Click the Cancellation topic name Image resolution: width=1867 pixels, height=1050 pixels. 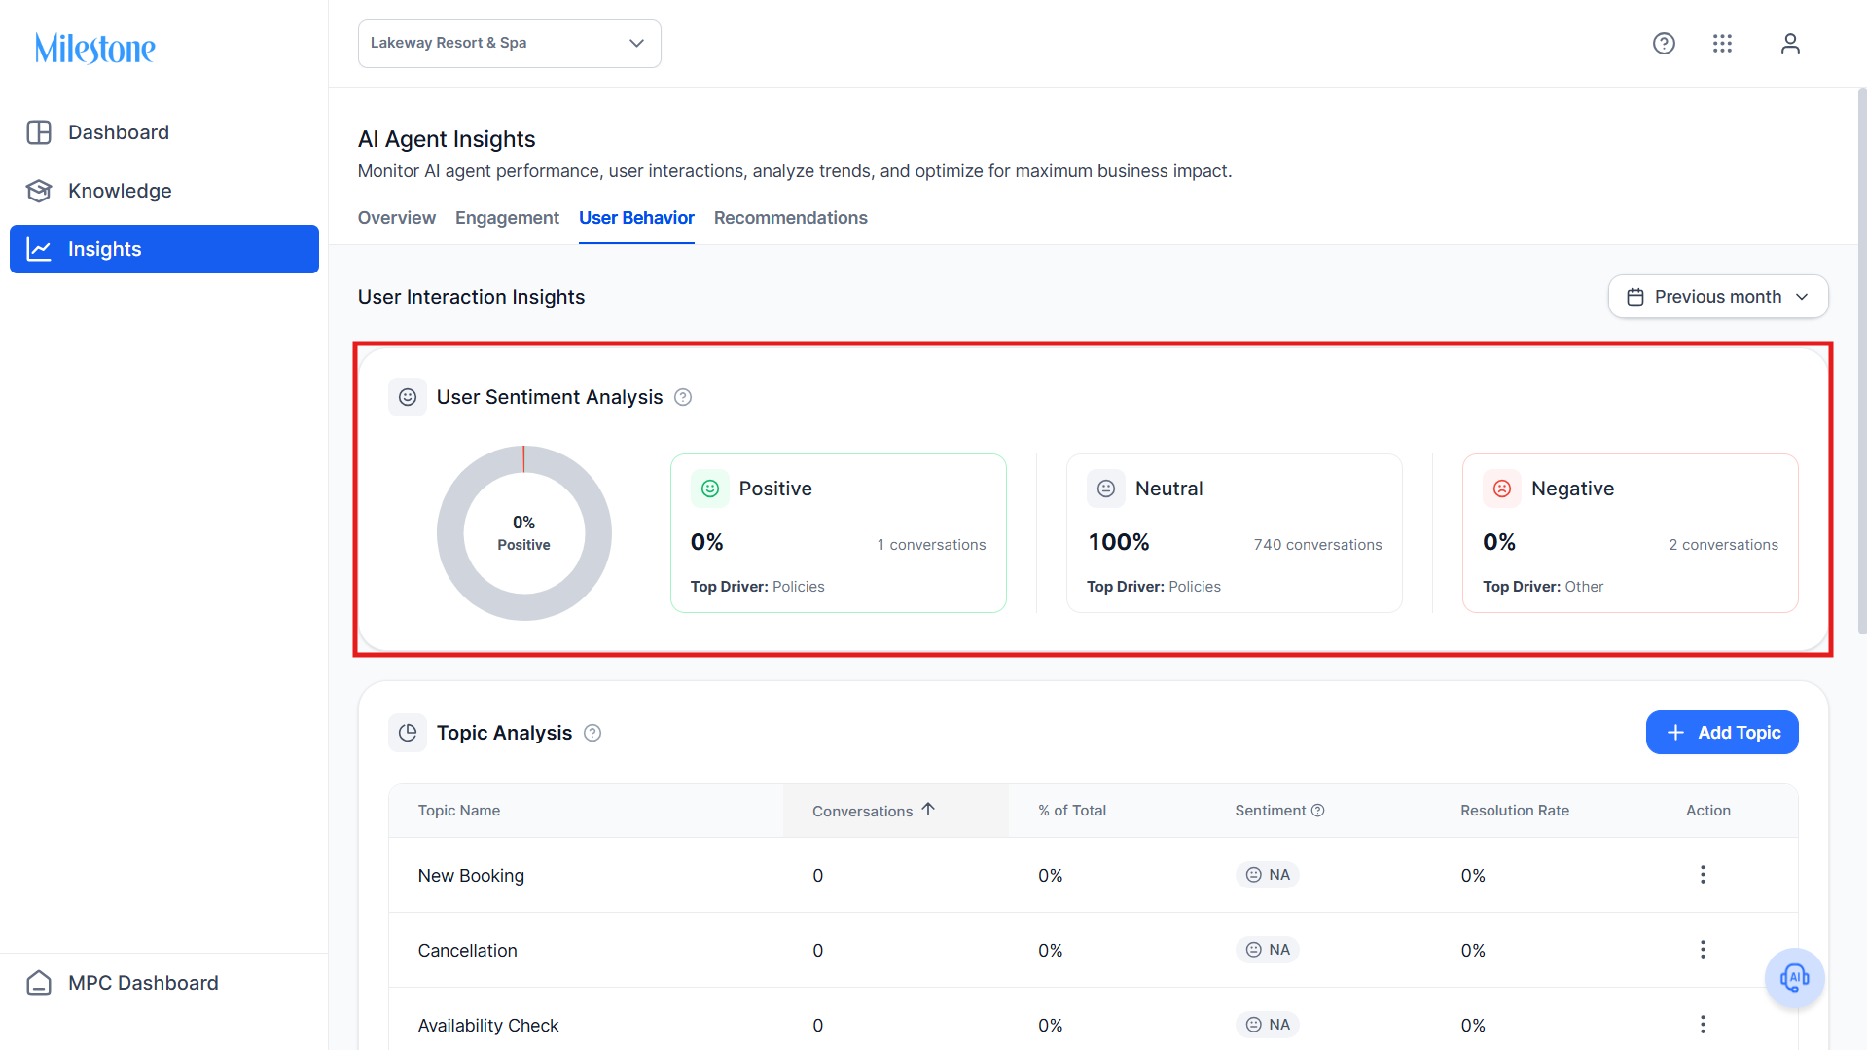pos(468,951)
